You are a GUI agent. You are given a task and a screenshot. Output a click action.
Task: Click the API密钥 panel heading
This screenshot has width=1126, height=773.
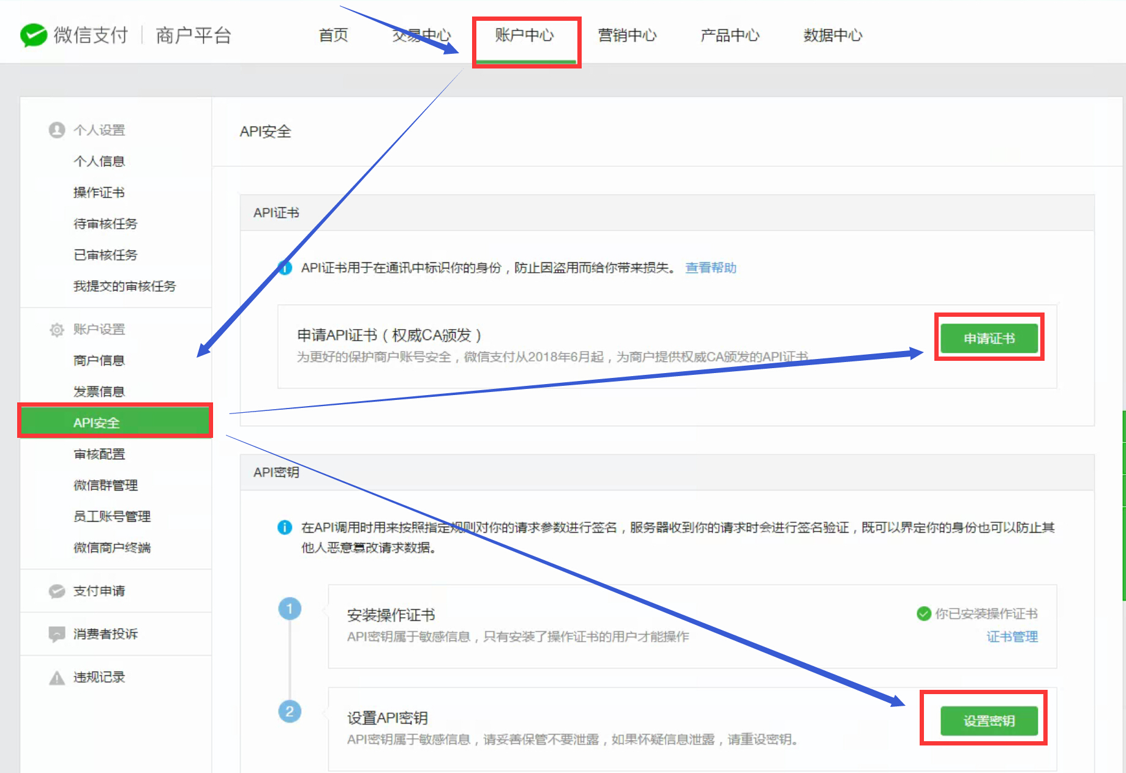(276, 472)
